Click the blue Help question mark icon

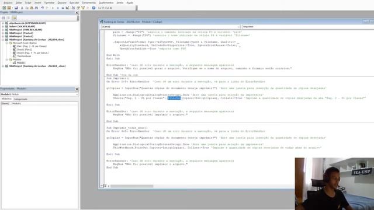93,8
